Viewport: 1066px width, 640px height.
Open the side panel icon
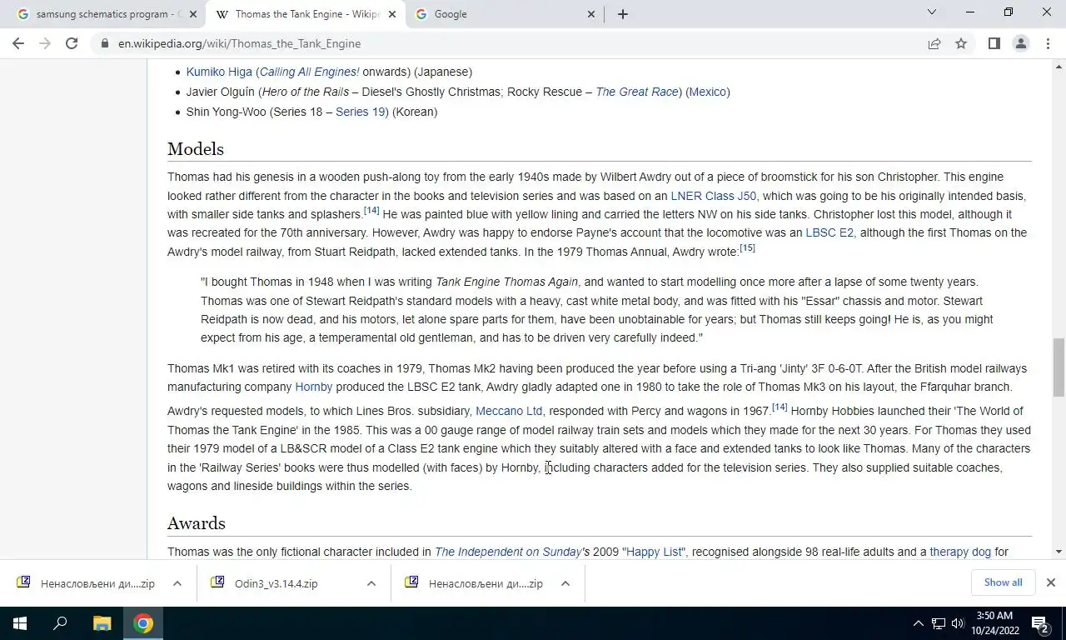point(994,43)
